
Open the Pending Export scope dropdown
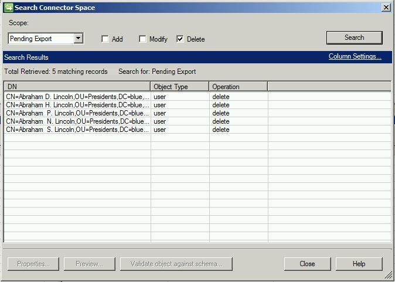click(79, 39)
